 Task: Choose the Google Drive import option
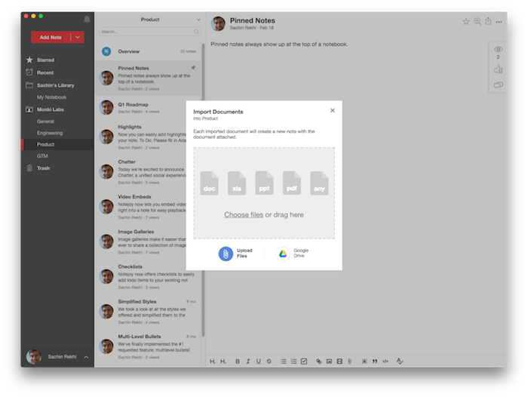coord(283,254)
